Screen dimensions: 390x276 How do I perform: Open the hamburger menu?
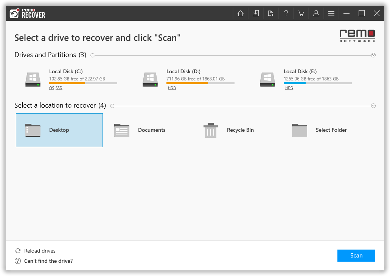click(x=331, y=13)
